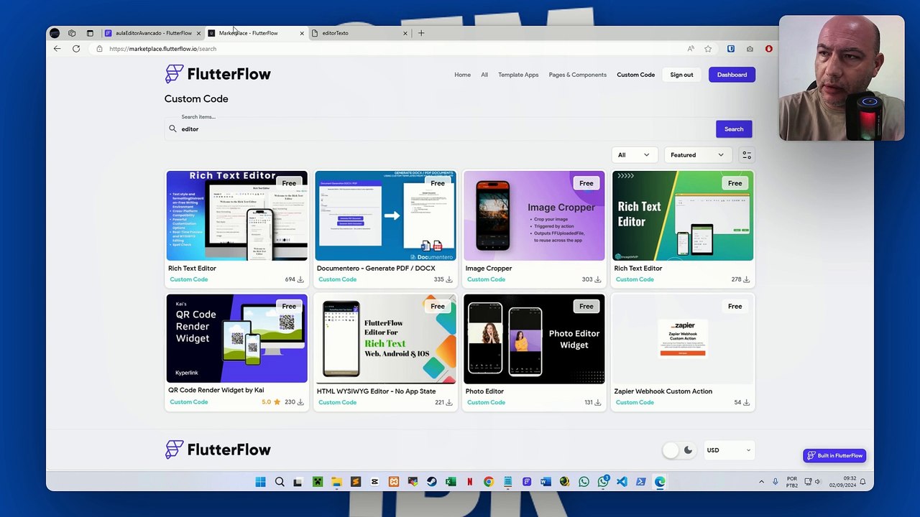Open Zapier Webhook Custom Action thumbnail

683,338
